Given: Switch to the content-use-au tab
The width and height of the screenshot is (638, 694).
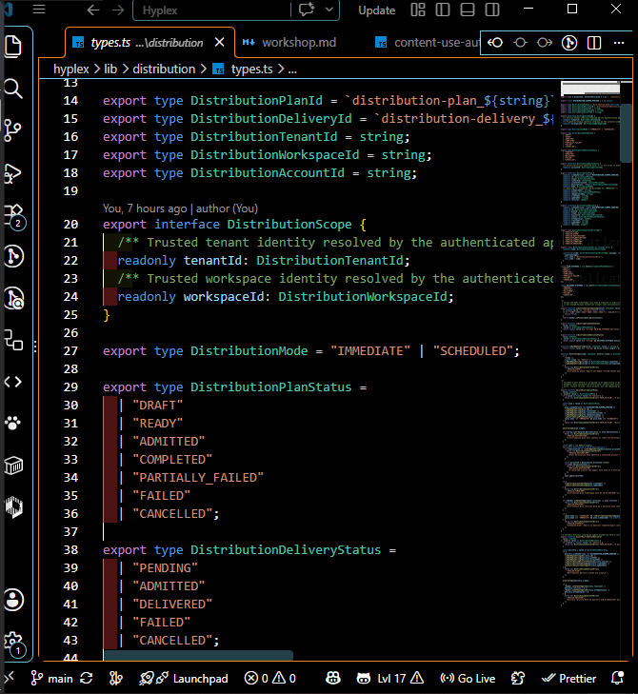Looking at the screenshot, I should point(428,43).
